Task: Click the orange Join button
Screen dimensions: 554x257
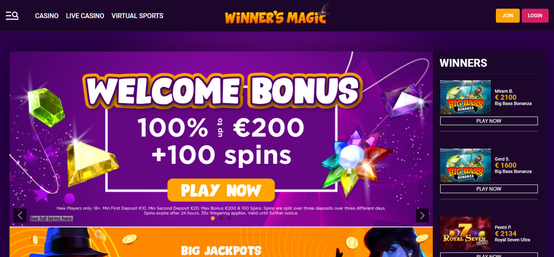Action: [508, 16]
